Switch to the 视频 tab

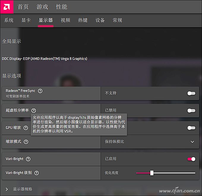tap(65, 20)
